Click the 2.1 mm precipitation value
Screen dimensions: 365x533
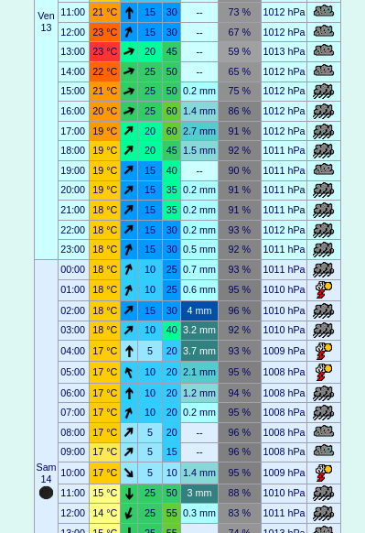[x=199, y=372]
